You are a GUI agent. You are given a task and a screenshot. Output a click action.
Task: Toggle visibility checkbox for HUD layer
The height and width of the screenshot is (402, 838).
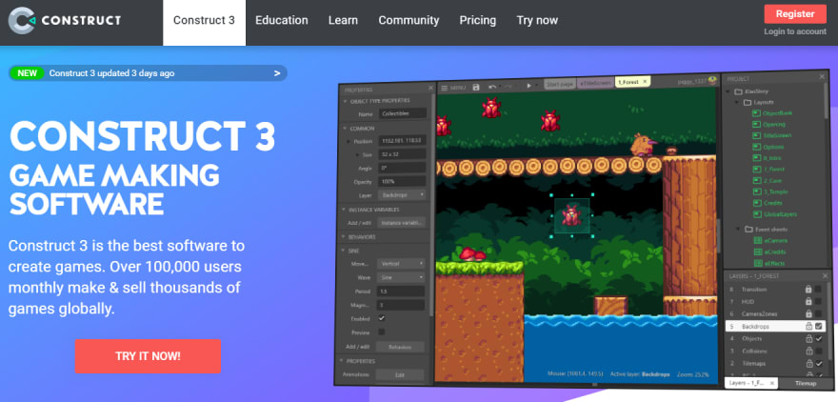pos(819,301)
